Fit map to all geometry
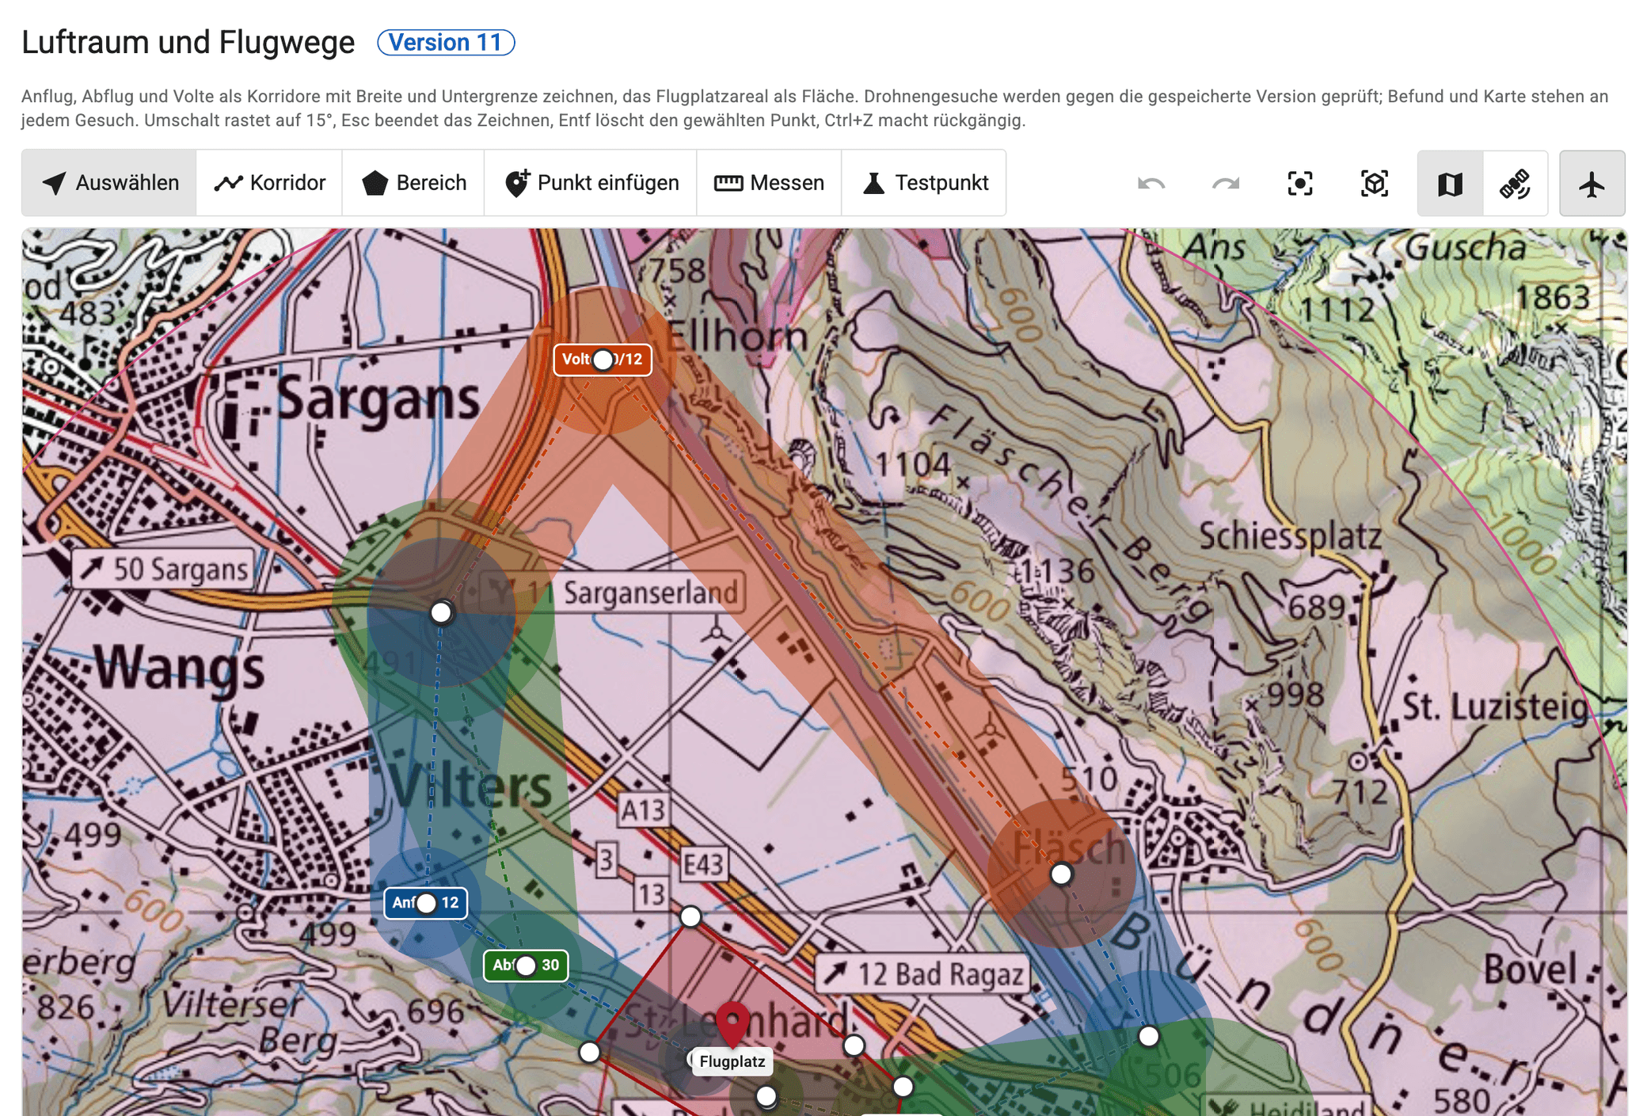This screenshot has width=1647, height=1116. tap(1300, 184)
